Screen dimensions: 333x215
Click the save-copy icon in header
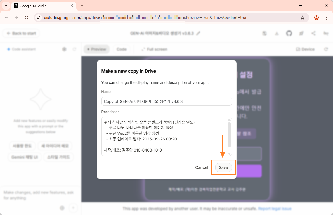(264, 33)
